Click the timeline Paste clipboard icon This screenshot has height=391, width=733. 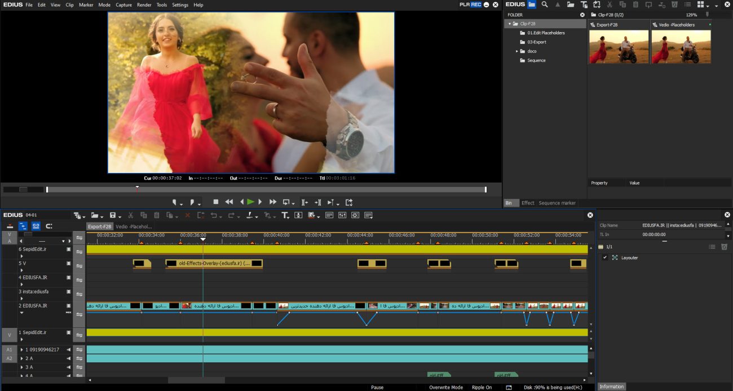[x=157, y=215]
